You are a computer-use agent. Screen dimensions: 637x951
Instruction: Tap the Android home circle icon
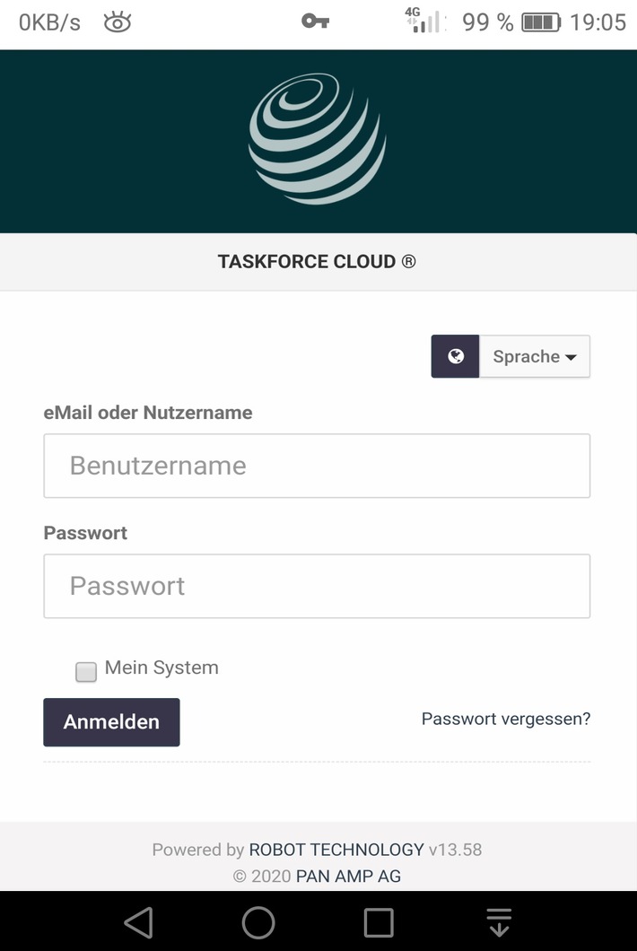(258, 922)
